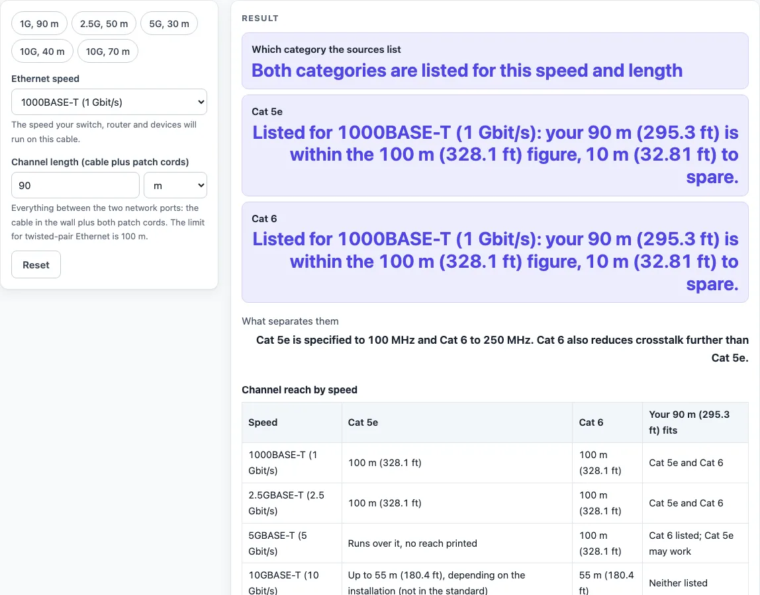Viewport: 760px width, 595px height.
Task: Click the Both categories are listed headline
Action: click(467, 71)
